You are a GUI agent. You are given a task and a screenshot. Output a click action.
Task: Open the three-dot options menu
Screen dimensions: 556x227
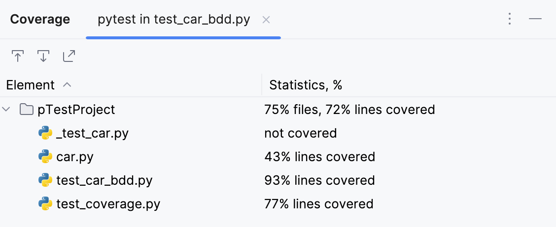pos(510,19)
